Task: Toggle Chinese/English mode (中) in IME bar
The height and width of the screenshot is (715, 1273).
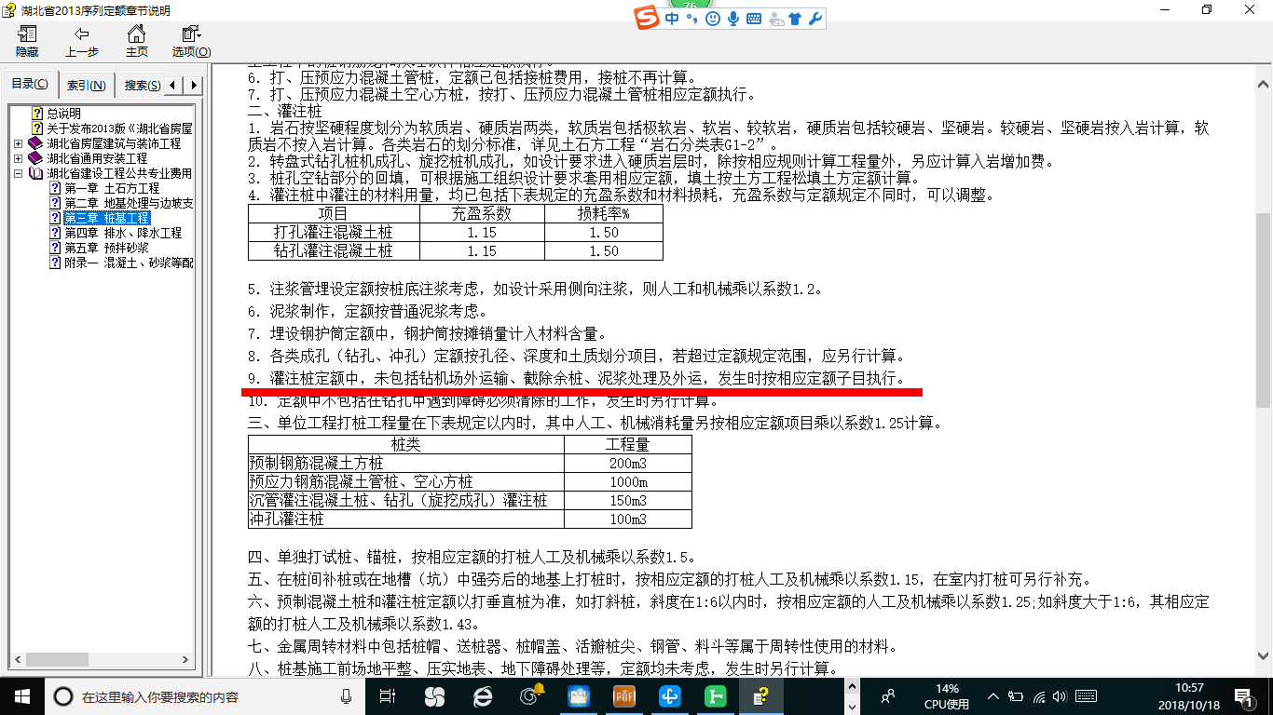Action: 672,19
